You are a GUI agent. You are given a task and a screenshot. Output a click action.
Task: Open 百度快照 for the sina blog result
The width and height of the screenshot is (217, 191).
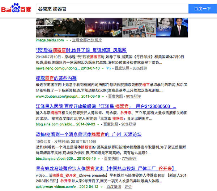(x=111, y=124)
